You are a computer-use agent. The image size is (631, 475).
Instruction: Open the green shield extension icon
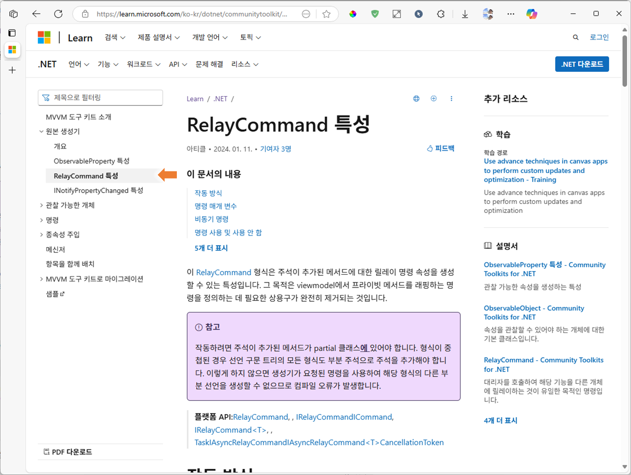tap(375, 14)
